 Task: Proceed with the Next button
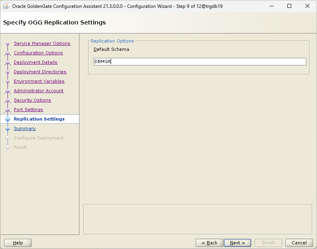238,243
